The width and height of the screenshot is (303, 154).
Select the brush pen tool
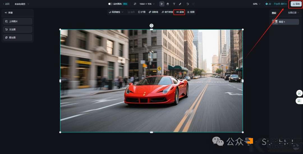(x=180, y=4)
